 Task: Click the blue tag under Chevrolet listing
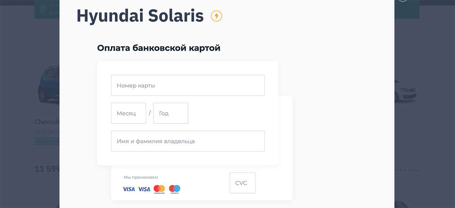point(47,141)
